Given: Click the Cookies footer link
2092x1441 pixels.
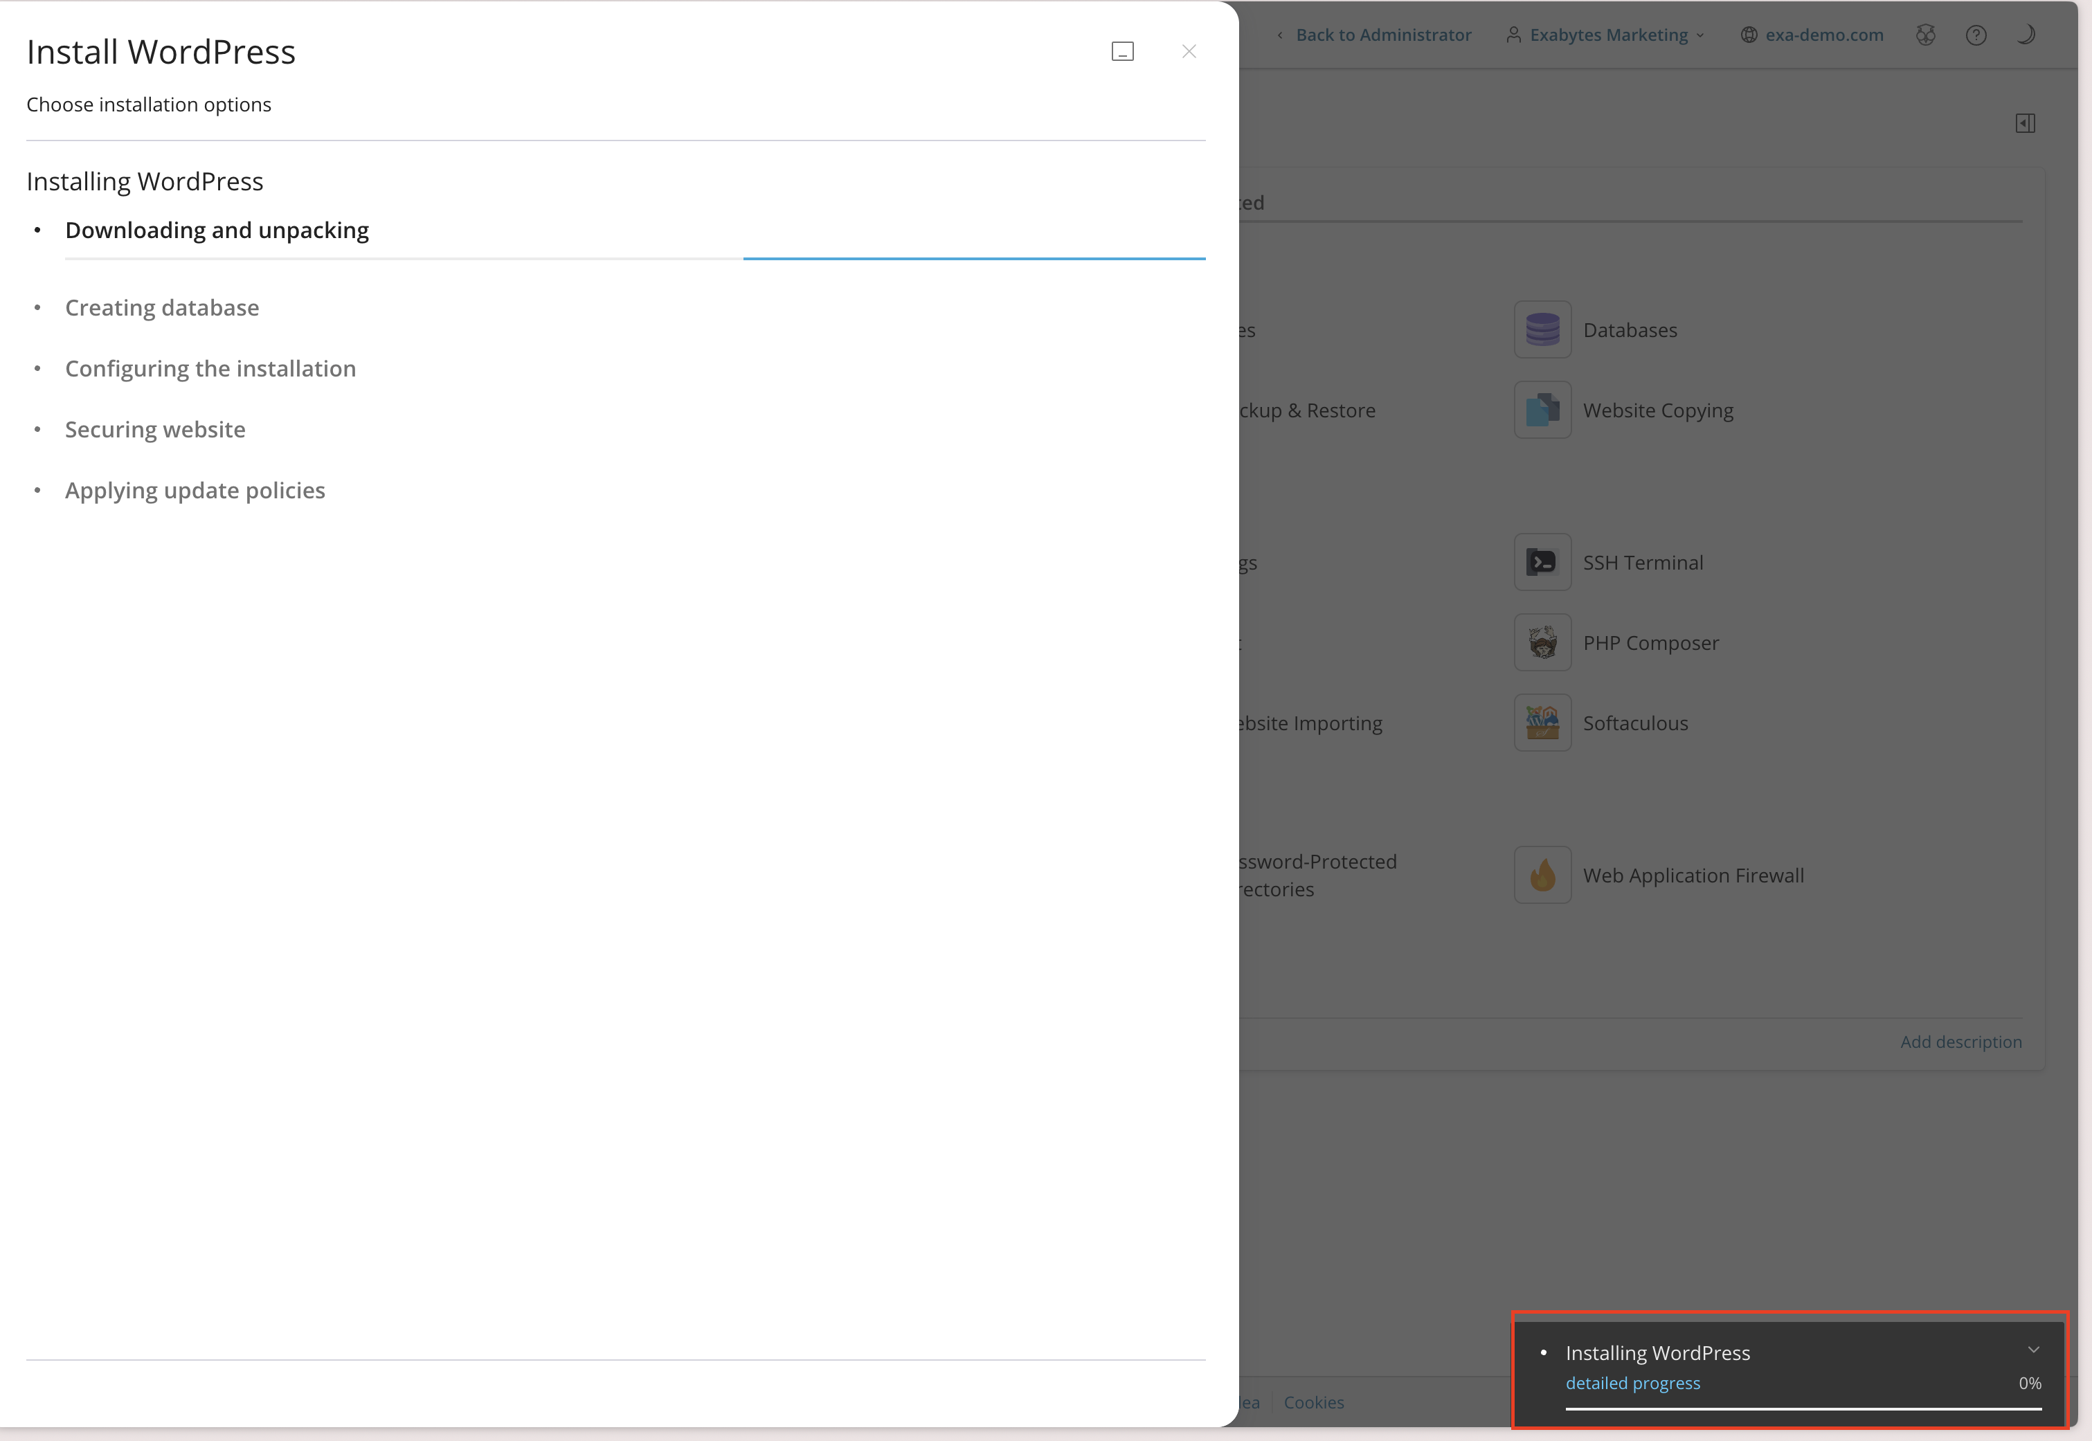Looking at the screenshot, I should (x=1313, y=1402).
